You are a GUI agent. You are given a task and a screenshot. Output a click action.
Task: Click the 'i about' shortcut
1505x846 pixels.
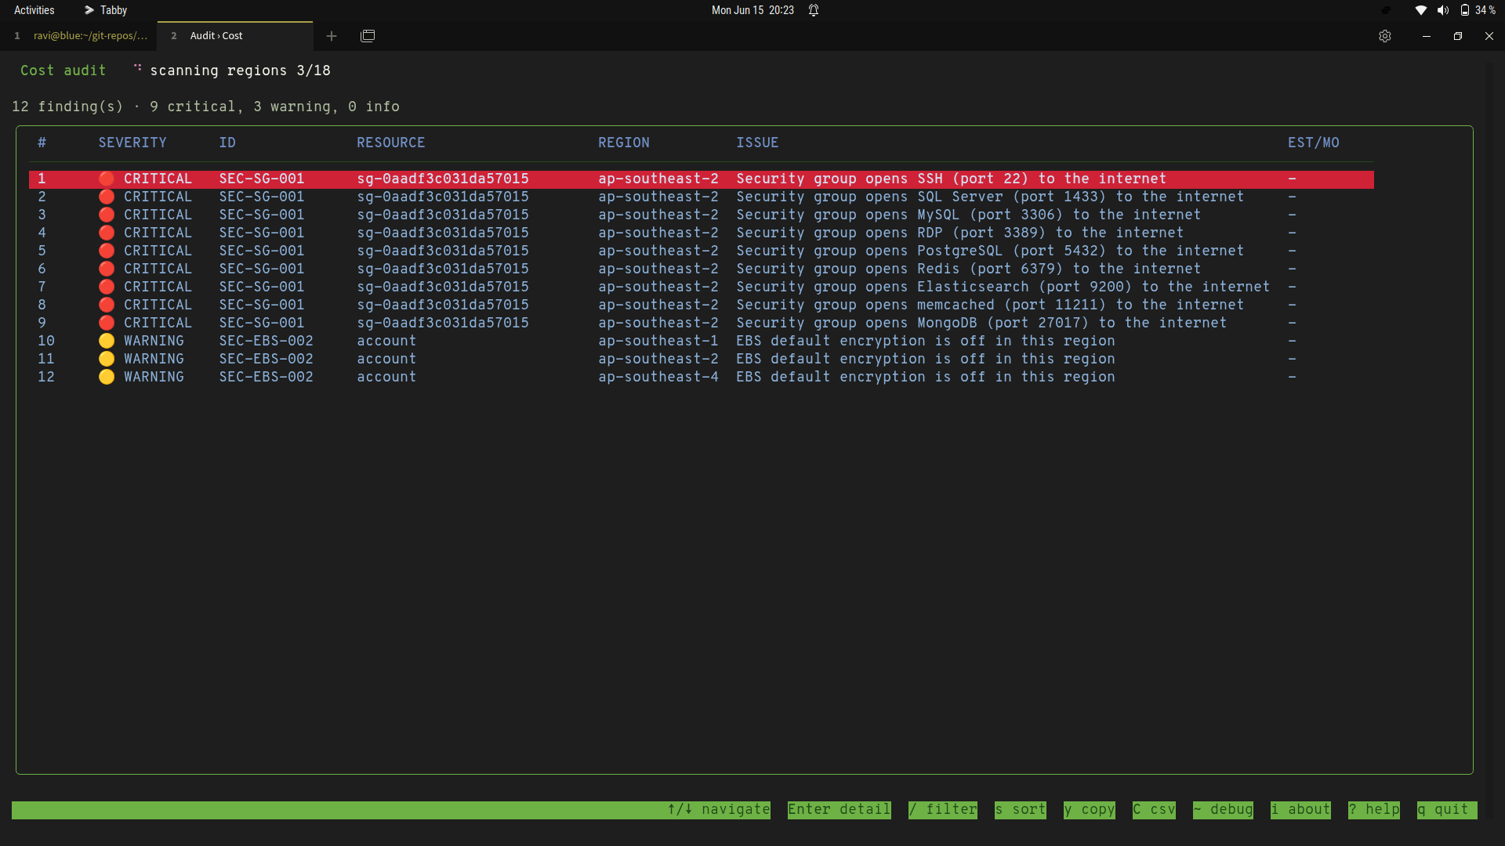[x=1300, y=809]
